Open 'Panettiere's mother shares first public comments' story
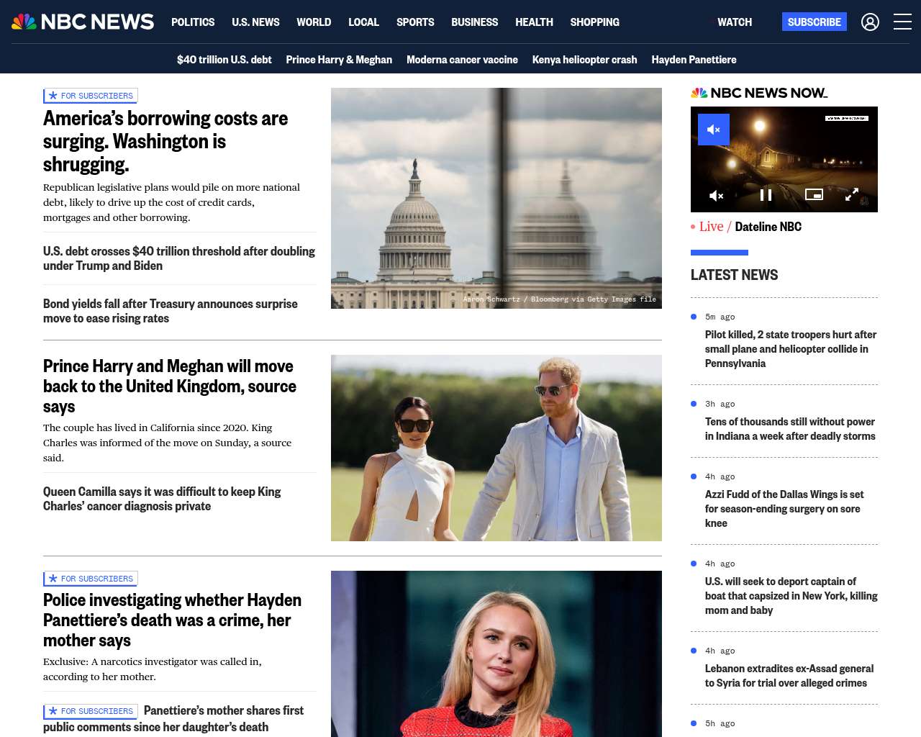The width and height of the screenshot is (921, 737). (x=173, y=718)
